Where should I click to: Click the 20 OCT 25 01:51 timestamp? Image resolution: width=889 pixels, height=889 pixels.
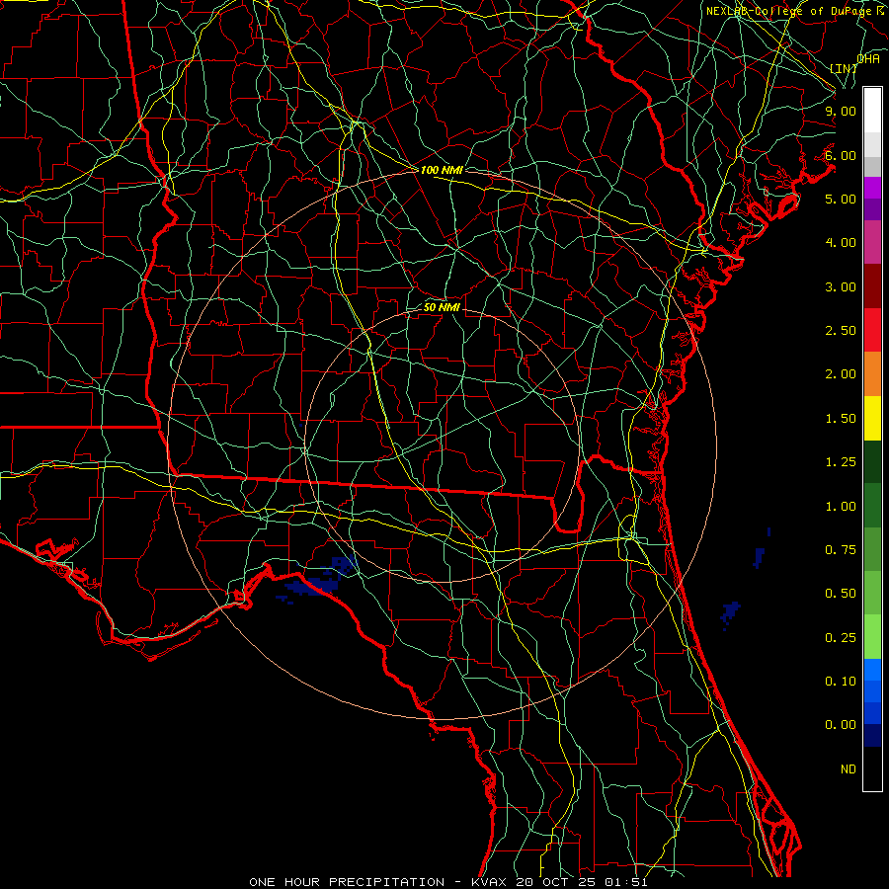tap(581, 882)
